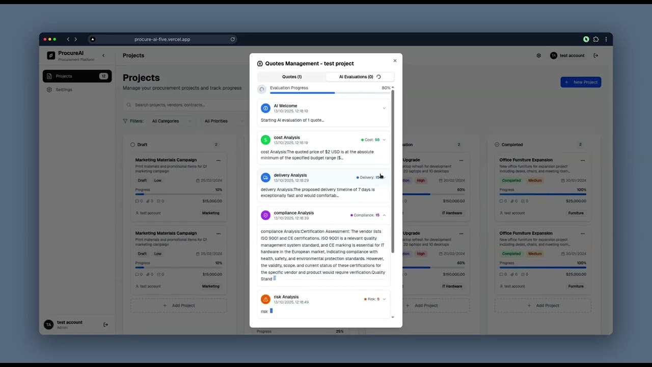Click the logout icon in the top header

tap(596, 56)
